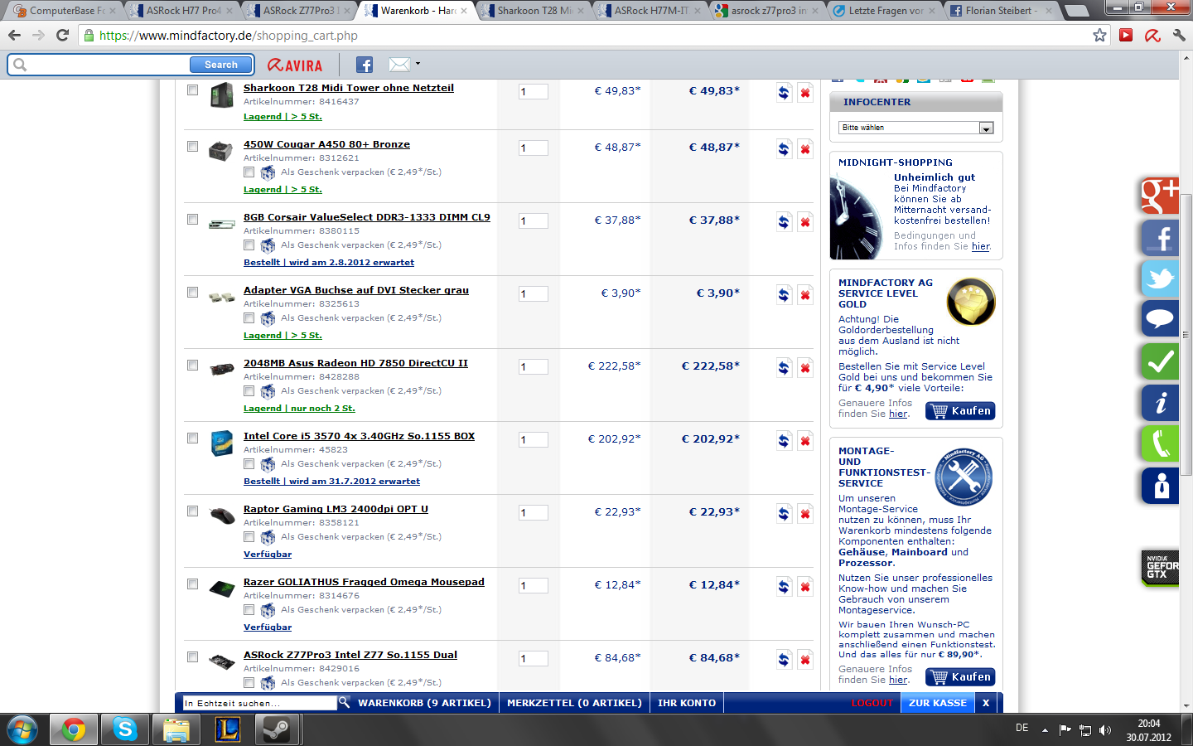Update icon for Intel Core i5 3570 row
Screen dimensions: 1193x746
click(x=784, y=441)
